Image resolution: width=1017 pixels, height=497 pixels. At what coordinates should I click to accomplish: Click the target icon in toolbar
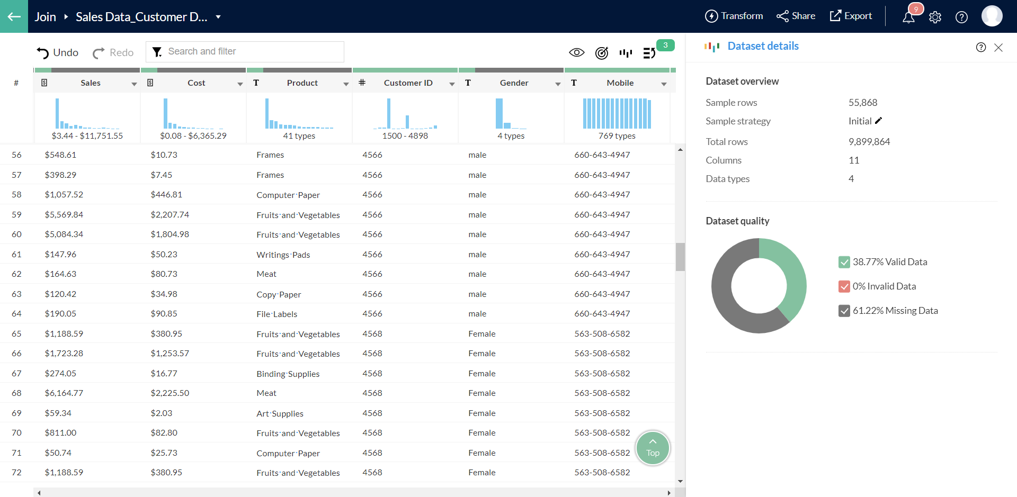601,53
